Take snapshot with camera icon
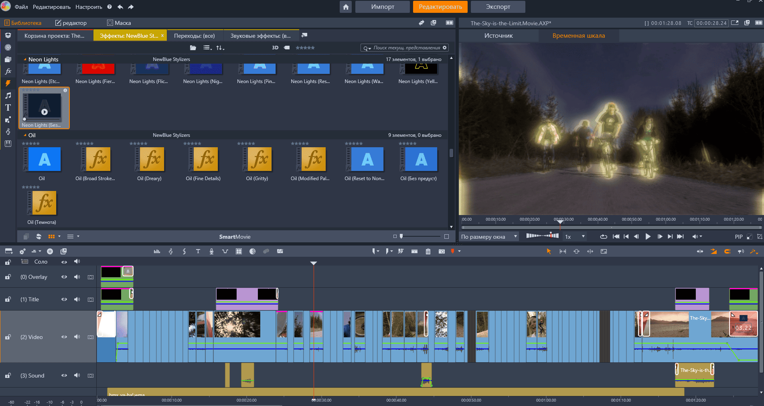This screenshot has height=406, width=764. pos(442,251)
